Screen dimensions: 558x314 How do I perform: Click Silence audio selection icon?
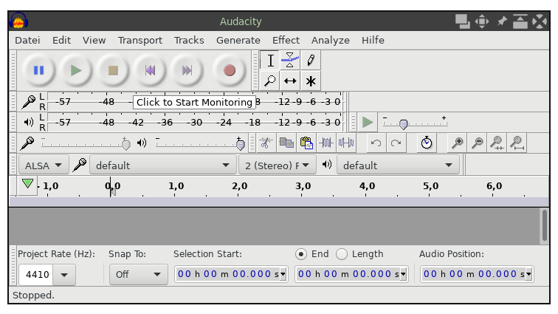[346, 143]
